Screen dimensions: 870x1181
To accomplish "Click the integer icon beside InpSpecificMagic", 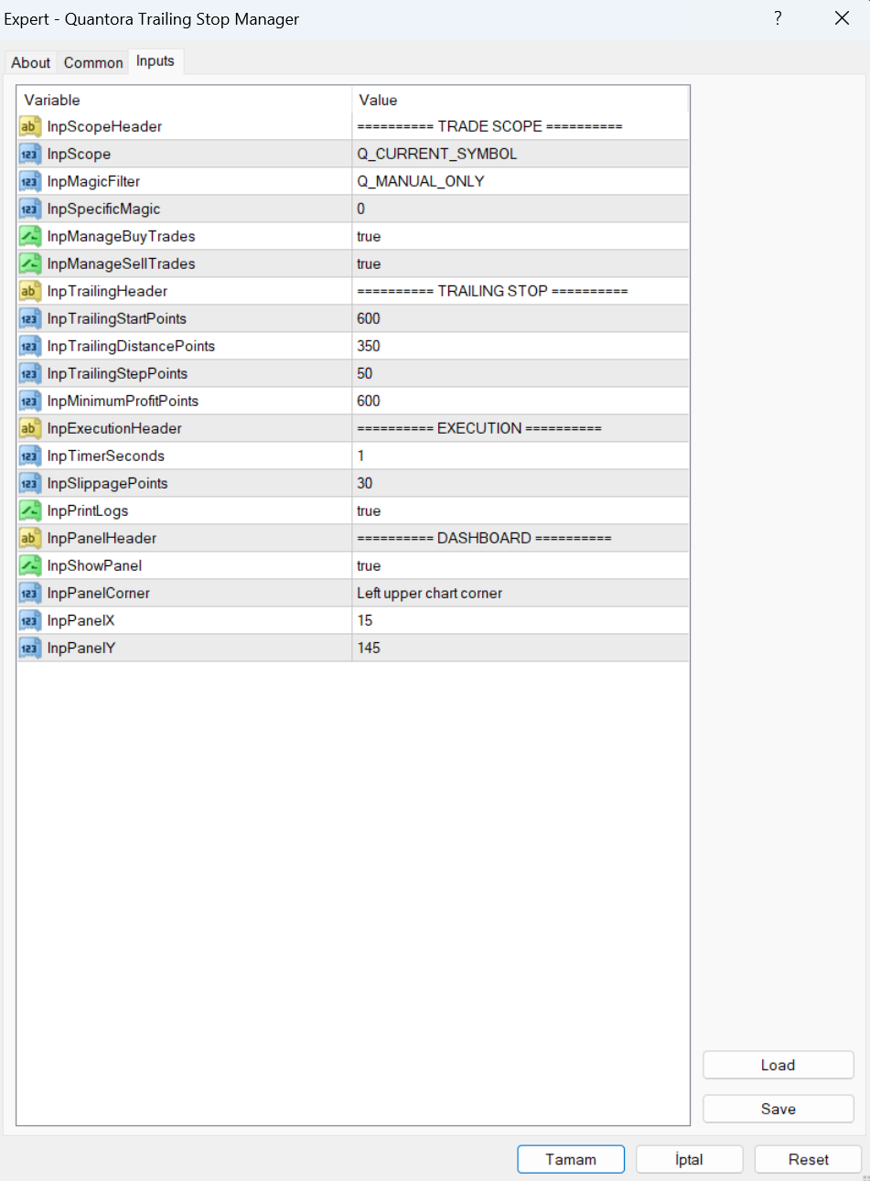I will (29, 209).
